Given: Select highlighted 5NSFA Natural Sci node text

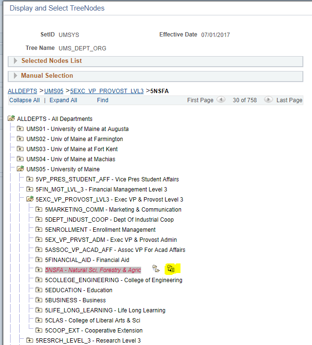Looking at the screenshot, I should [93, 270].
